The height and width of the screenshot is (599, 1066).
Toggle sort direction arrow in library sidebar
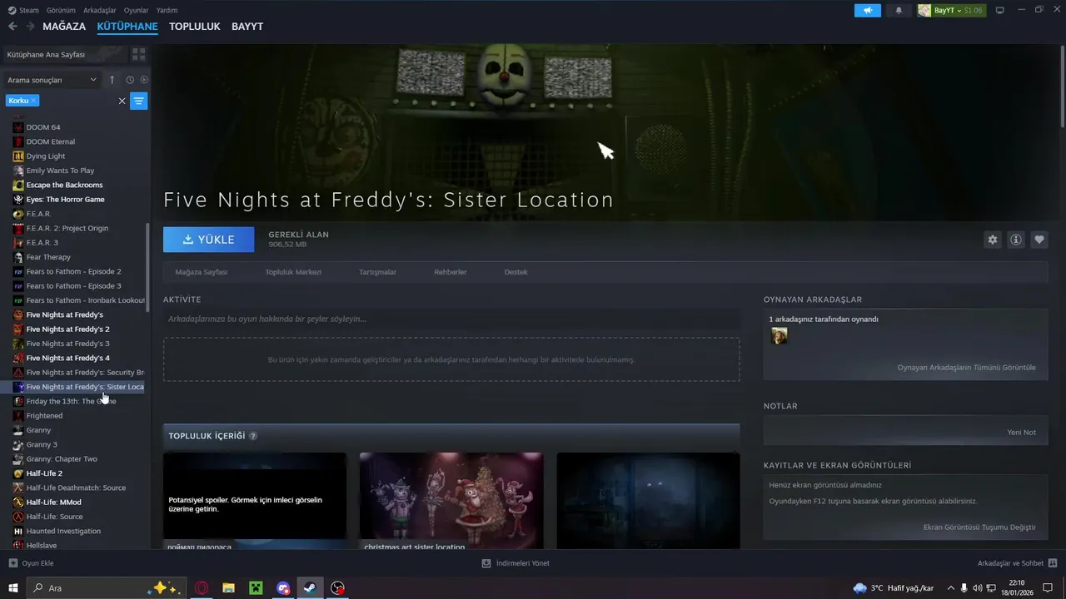pos(112,80)
